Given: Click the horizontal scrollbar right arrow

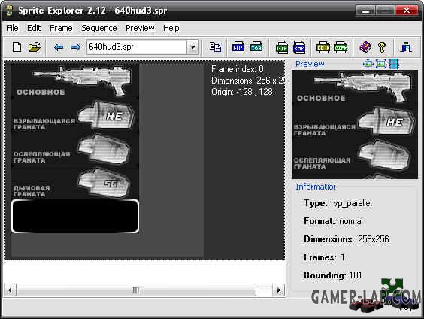Looking at the screenshot, I should tap(279, 290).
